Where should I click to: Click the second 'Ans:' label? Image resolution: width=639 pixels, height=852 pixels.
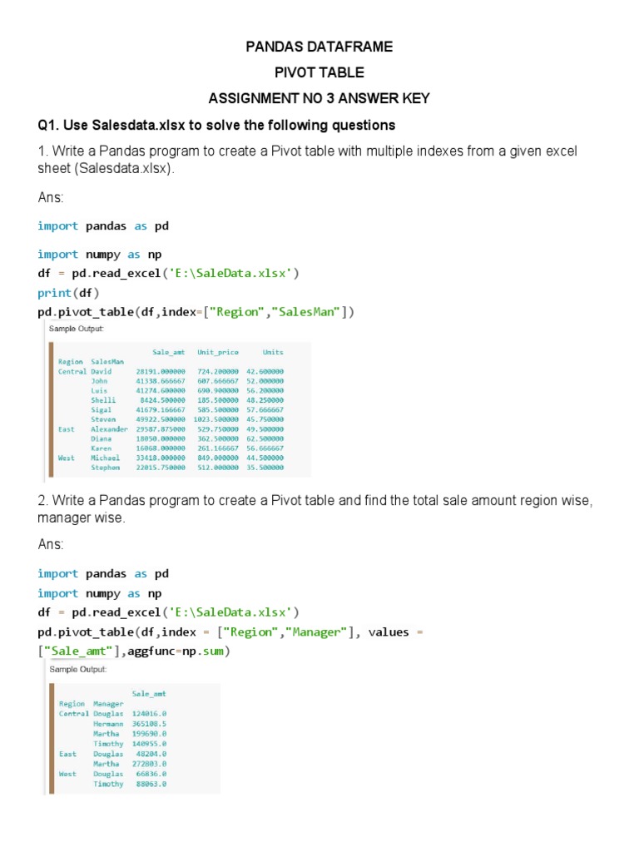coord(50,544)
